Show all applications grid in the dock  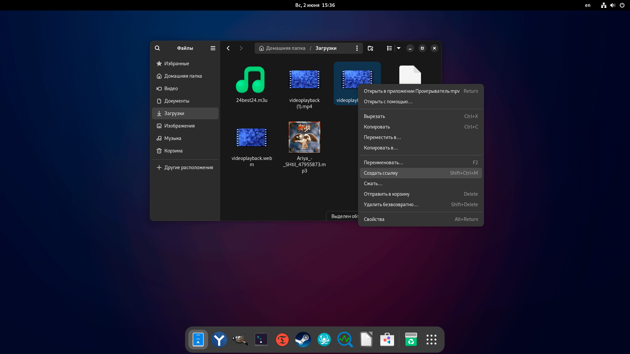[x=431, y=340]
